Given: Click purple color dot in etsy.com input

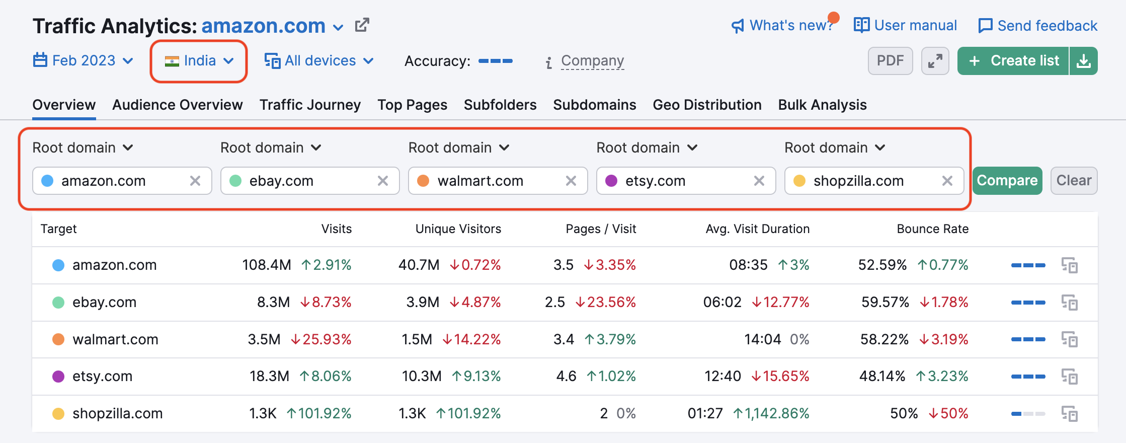Looking at the screenshot, I should tap(611, 181).
